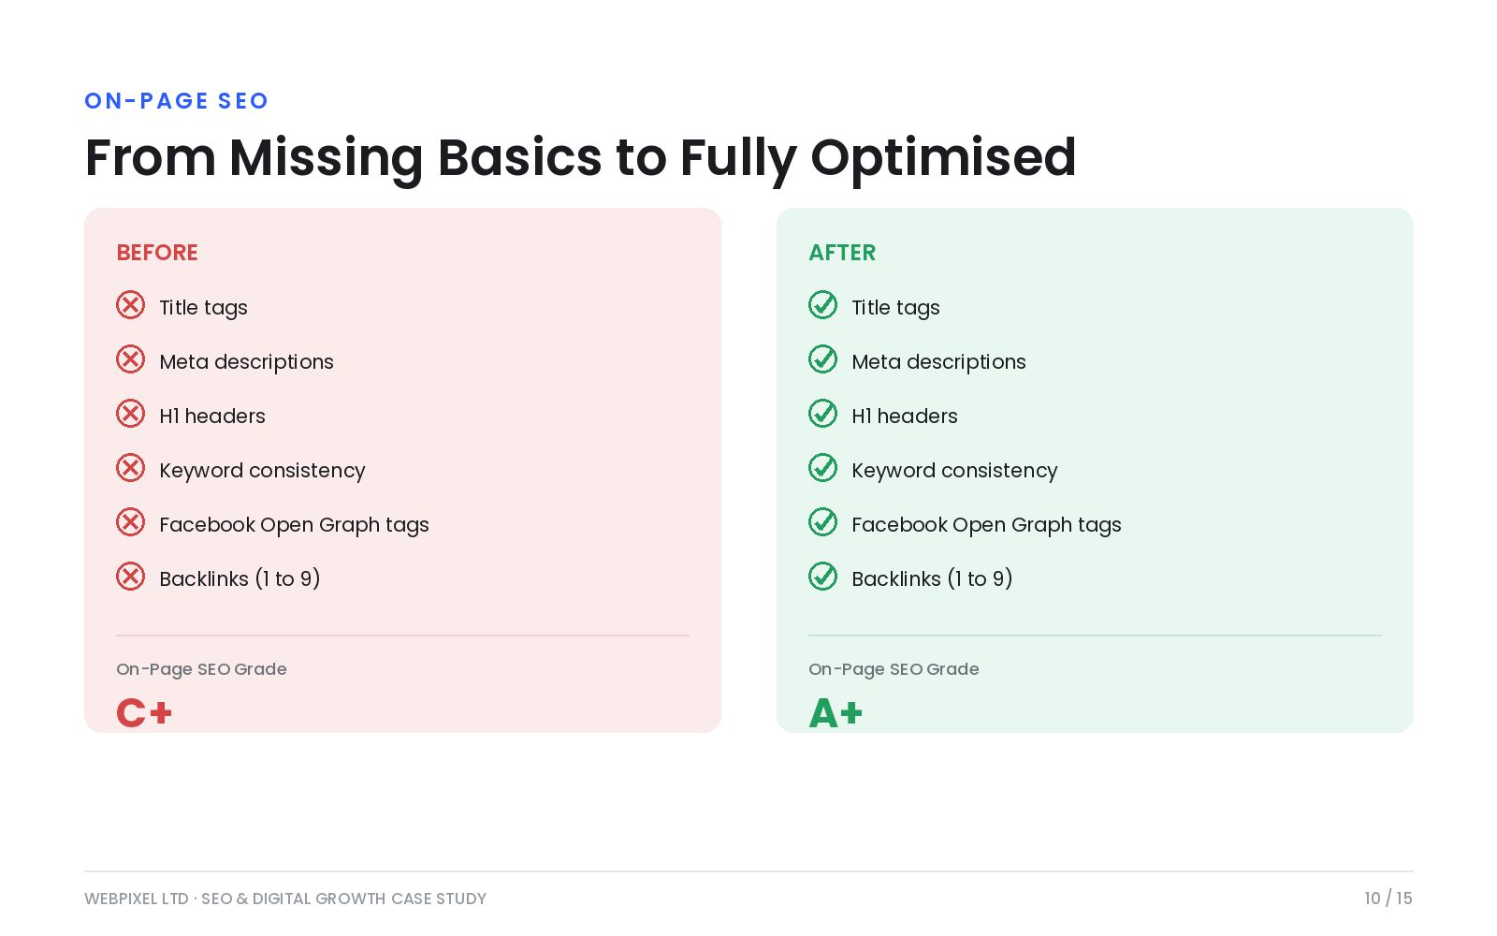Click green checkmark beside Meta descriptions
This screenshot has height=936, width=1497.
click(822, 359)
